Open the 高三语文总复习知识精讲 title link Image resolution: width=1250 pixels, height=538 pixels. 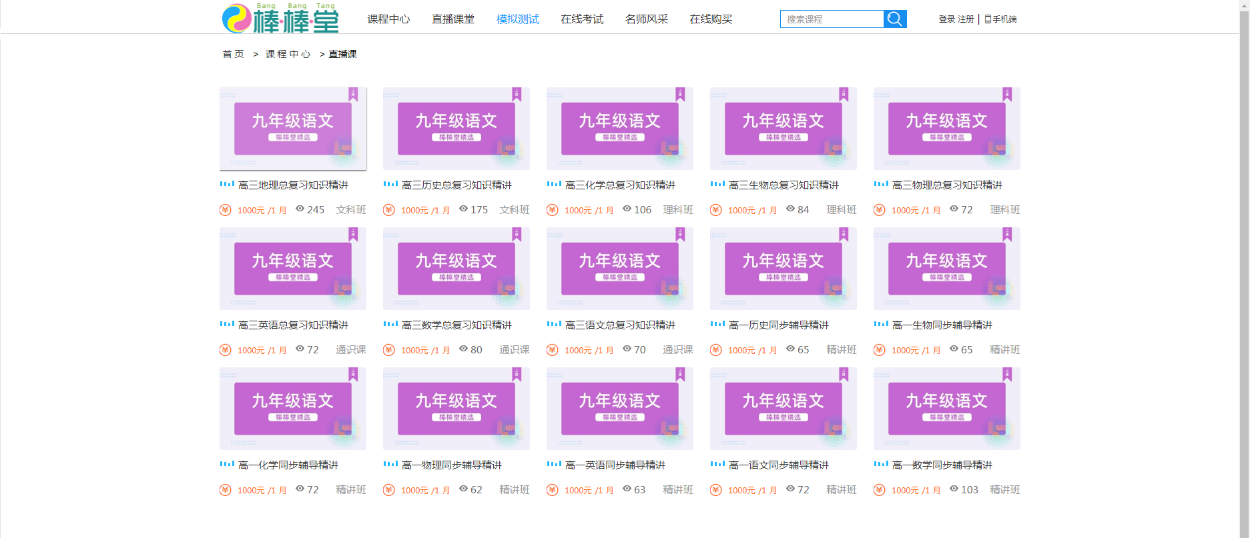coord(620,325)
